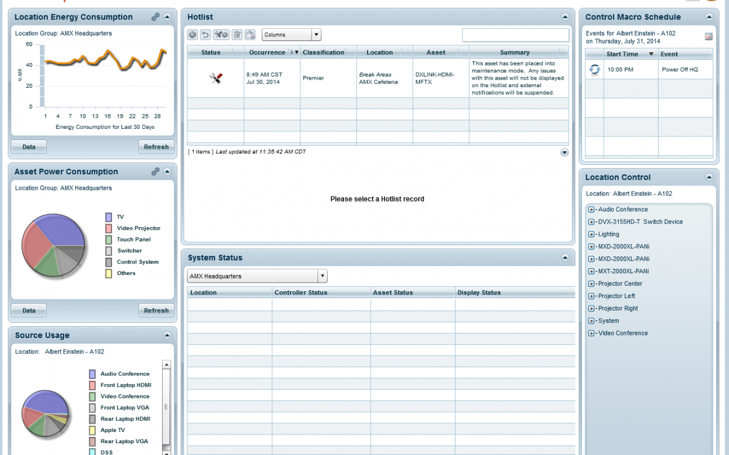Viewport: 729px width, 455px height.
Task: Click the email forward icon in Hotlist toolbar
Action: 249,34
